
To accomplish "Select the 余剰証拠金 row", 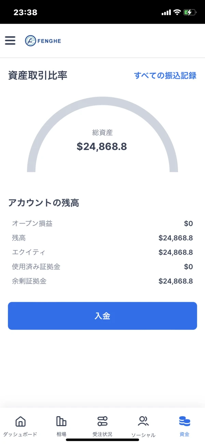I will (102, 281).
